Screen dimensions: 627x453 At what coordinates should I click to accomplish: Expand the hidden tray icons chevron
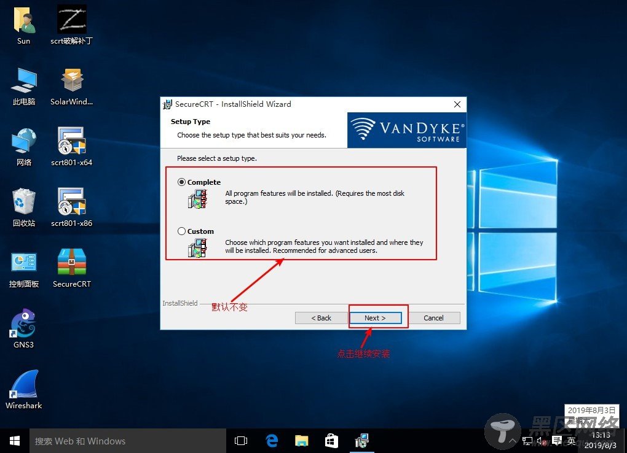click(512, 441)
